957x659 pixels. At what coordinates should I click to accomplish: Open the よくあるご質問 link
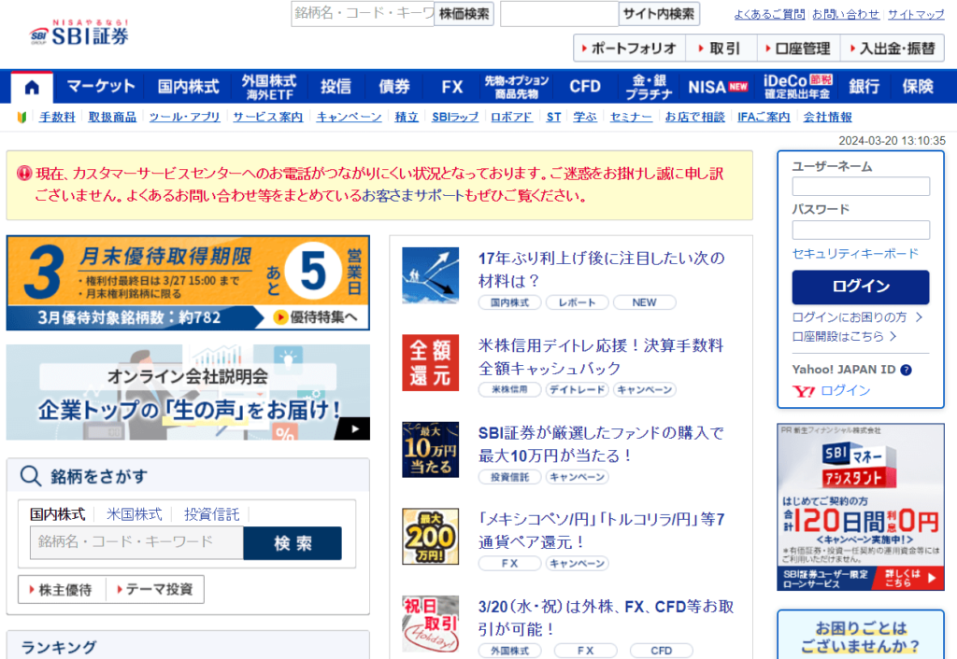769,15
